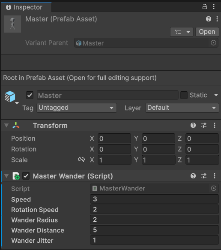The height and width of the screenshot is (250, 221).
Task: Click Transform component help icon
Action: pos(193,125)
